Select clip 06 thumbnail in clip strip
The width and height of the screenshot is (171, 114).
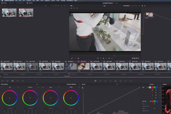coord(71,66)
